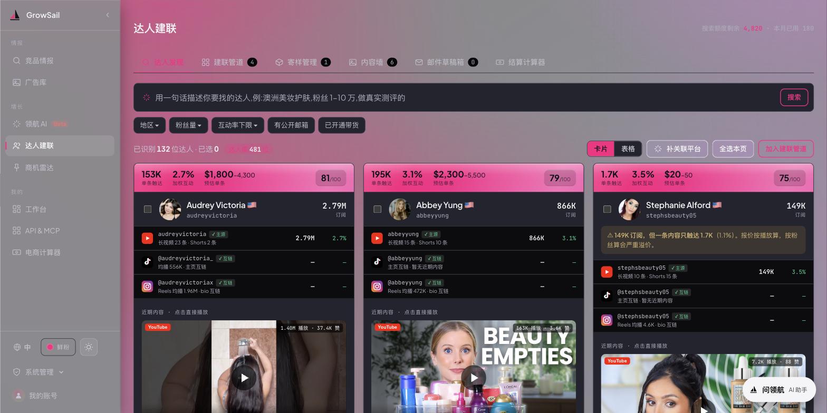Image resolution: width=827 pixels, height=413 pixels.
Task: Switch to the 建联管道 tab
Action: 229,62
